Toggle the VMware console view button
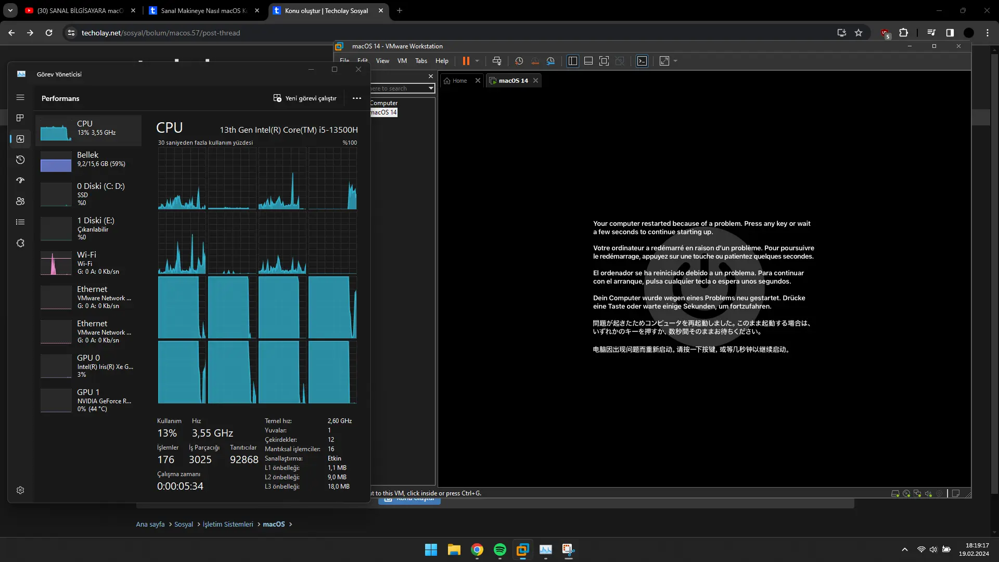The height and width of the screenshot is (562, 999). click(642, 61)
